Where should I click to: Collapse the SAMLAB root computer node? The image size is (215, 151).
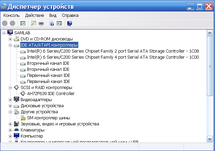tap(4, 33)
